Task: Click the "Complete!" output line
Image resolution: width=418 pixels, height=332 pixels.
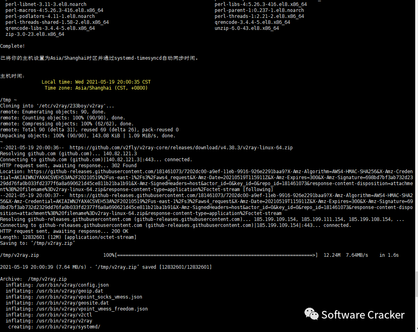Action: (12, 46)
